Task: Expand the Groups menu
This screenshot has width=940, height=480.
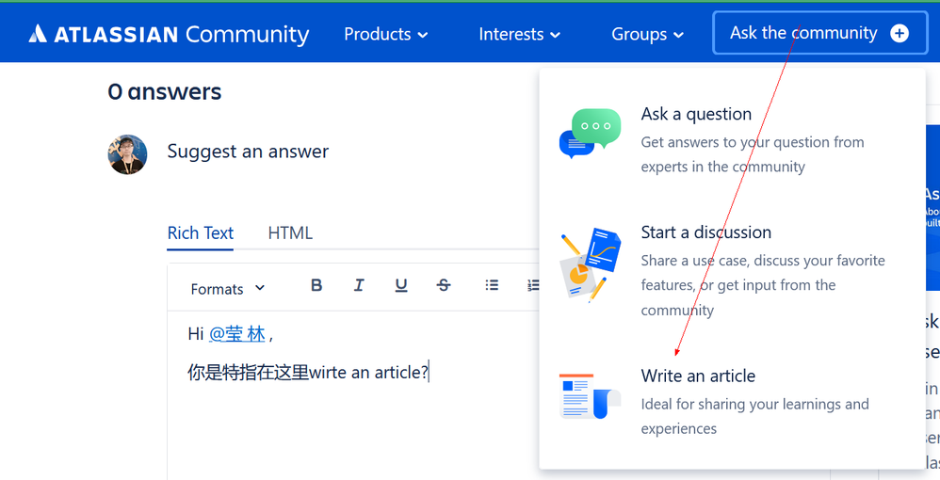Action: [x=647, y=34]
